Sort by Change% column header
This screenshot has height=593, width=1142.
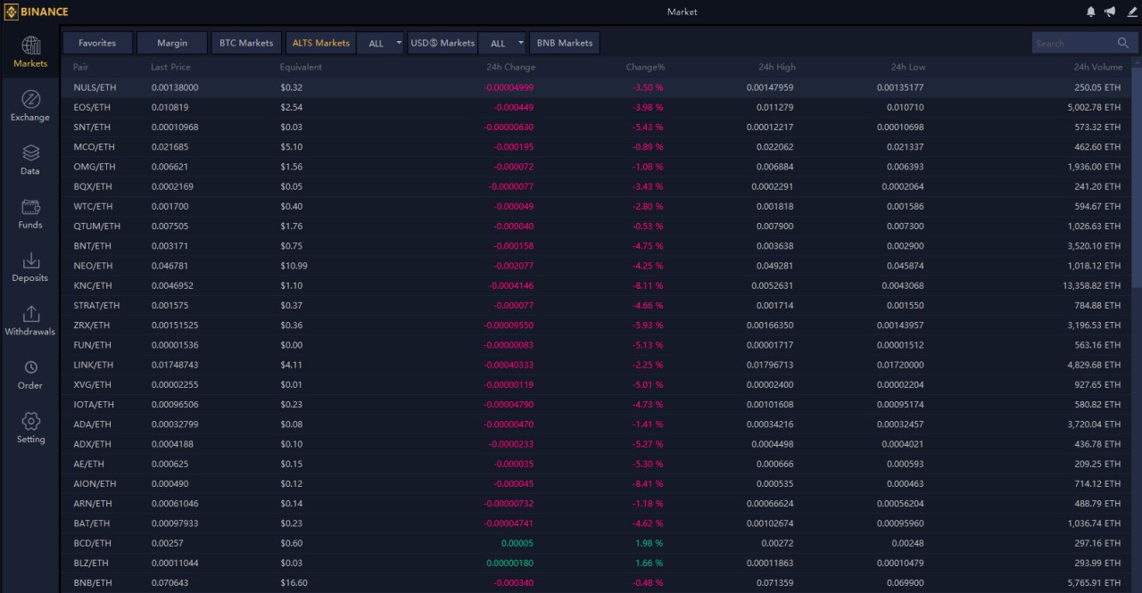click(645, 67)
